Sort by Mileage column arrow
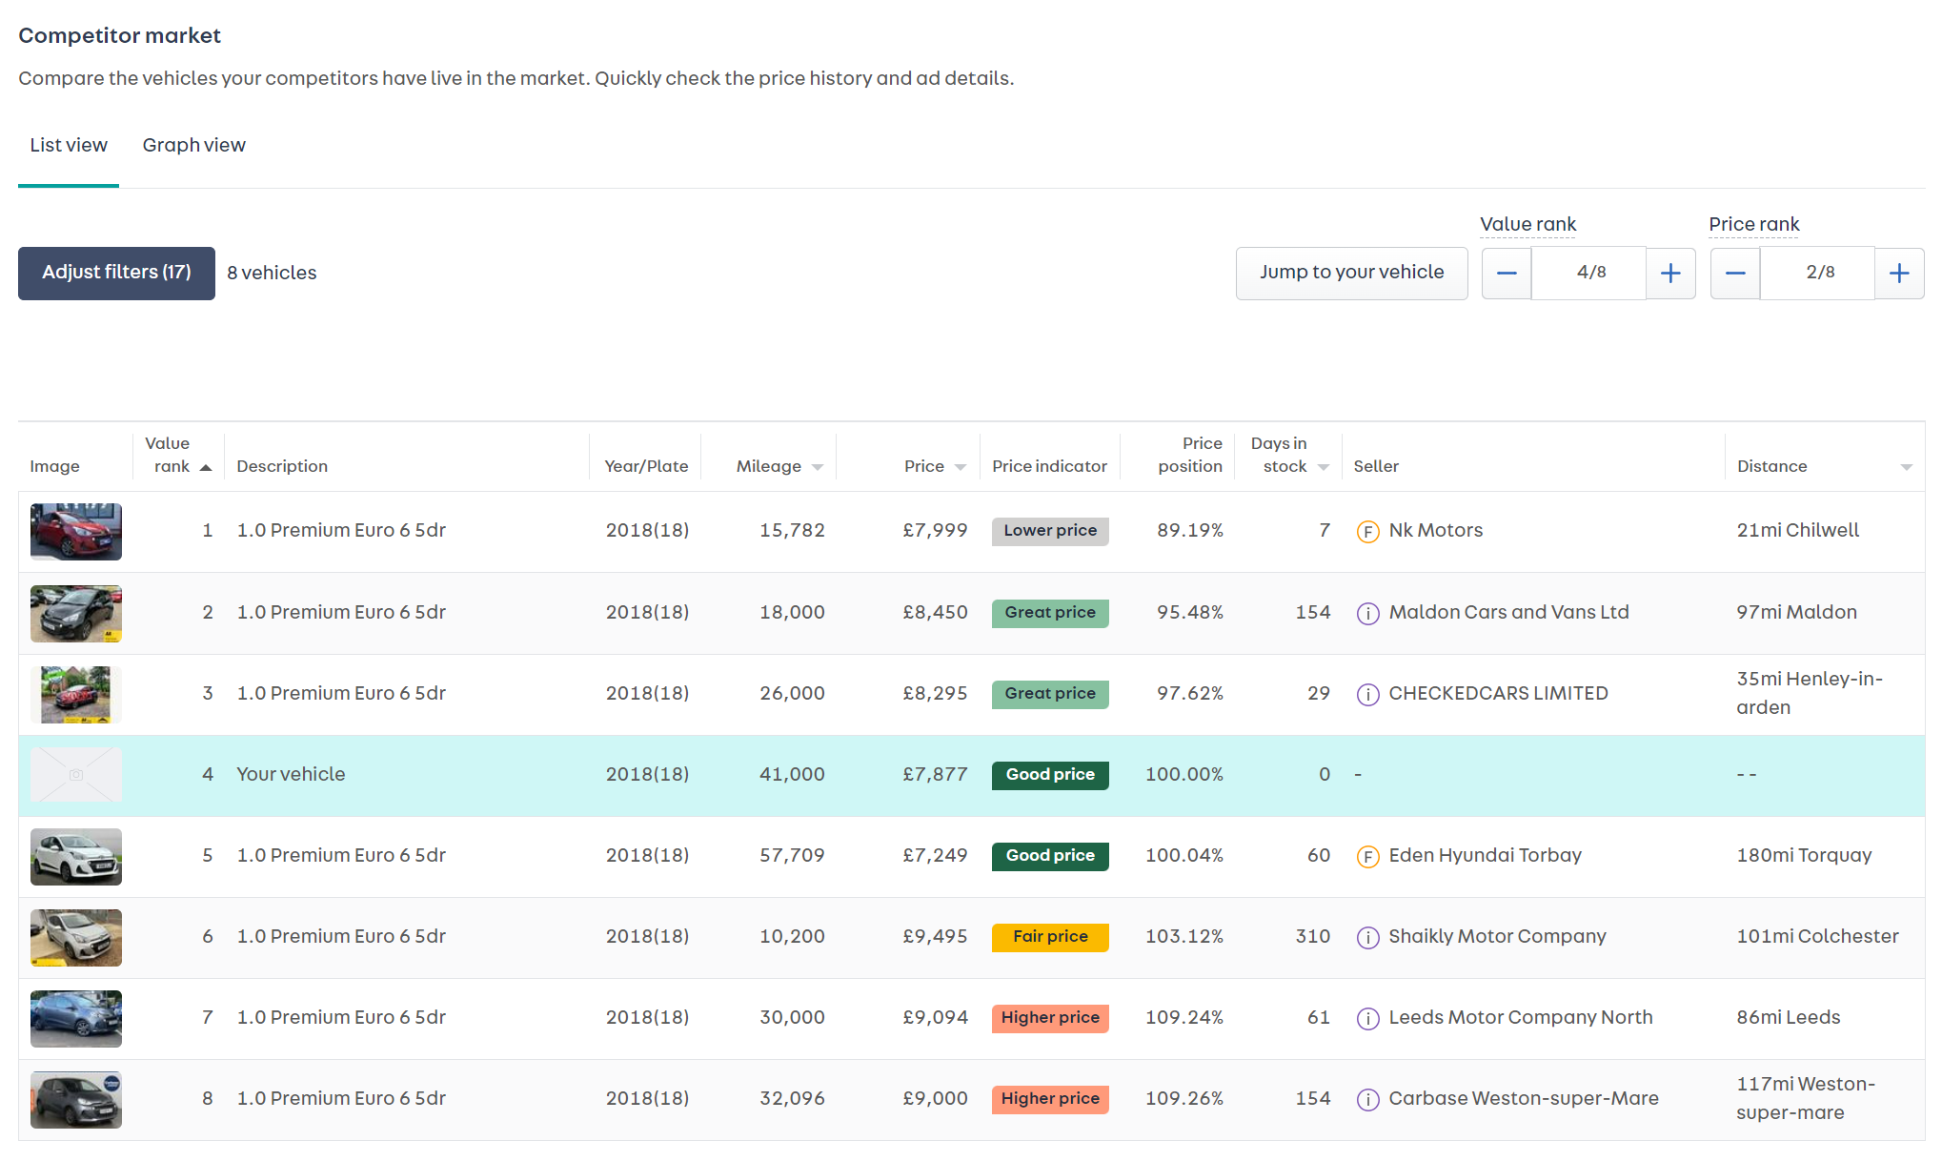The image size is (1942, 1161). pyautogui.click(x=818, y=467)
